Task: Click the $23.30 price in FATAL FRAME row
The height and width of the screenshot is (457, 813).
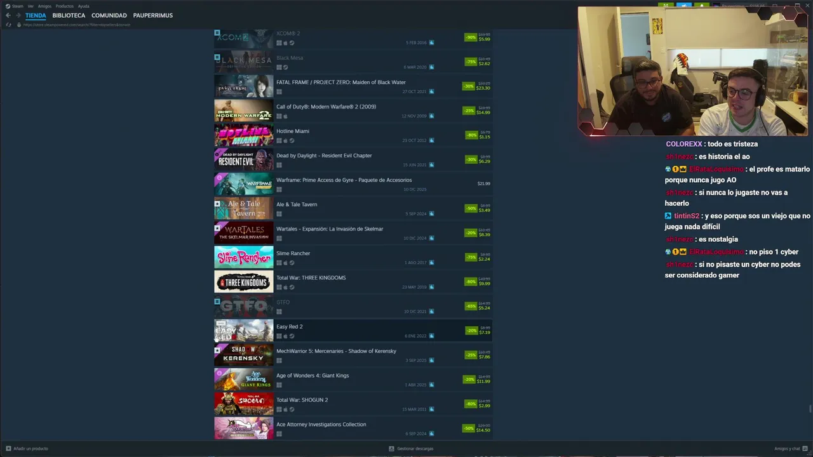Action: coord(483,88)
